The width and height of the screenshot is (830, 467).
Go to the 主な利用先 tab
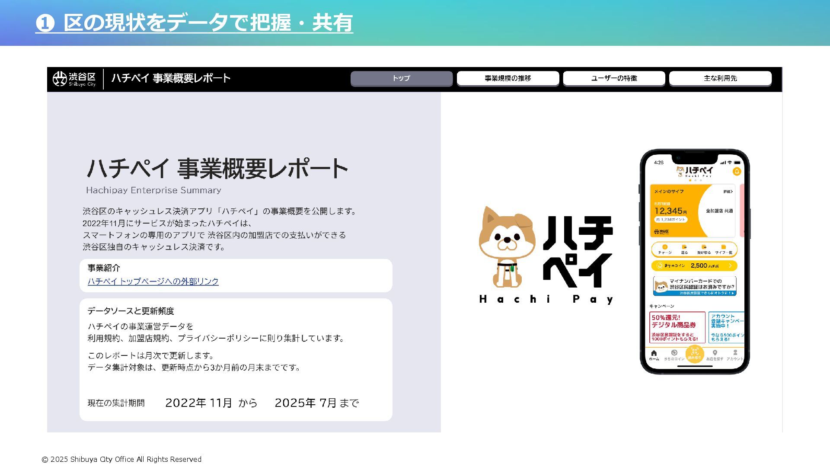pyautogui.click(x=720, y=78)
